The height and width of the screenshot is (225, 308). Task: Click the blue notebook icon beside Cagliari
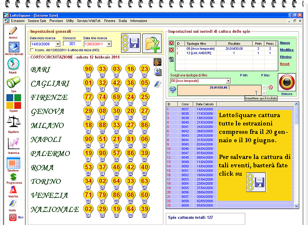[157, 84]
